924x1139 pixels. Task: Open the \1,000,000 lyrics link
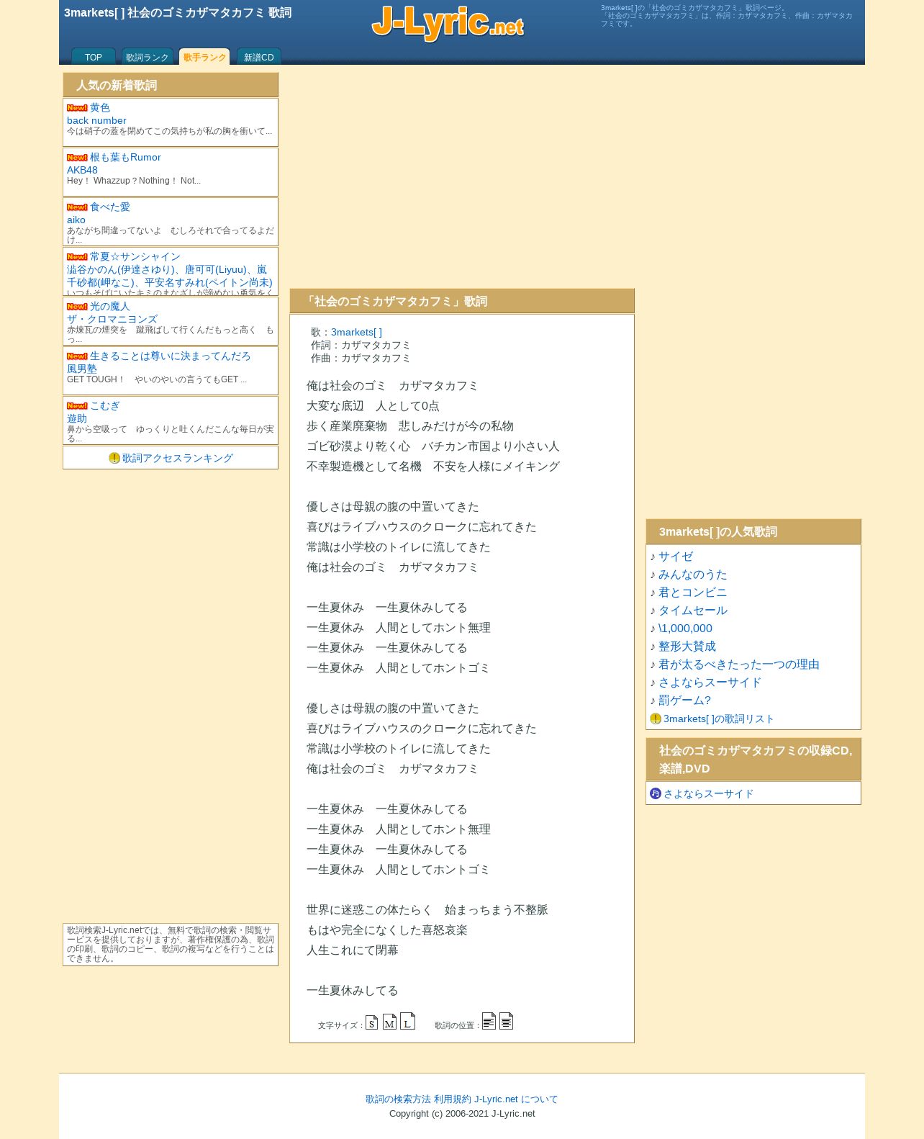pyautogui.click(x=686, y=629)
